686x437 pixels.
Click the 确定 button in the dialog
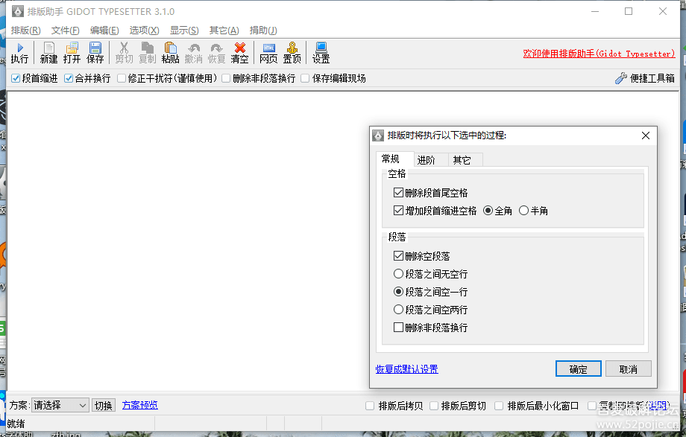click(x=578, y=369)
